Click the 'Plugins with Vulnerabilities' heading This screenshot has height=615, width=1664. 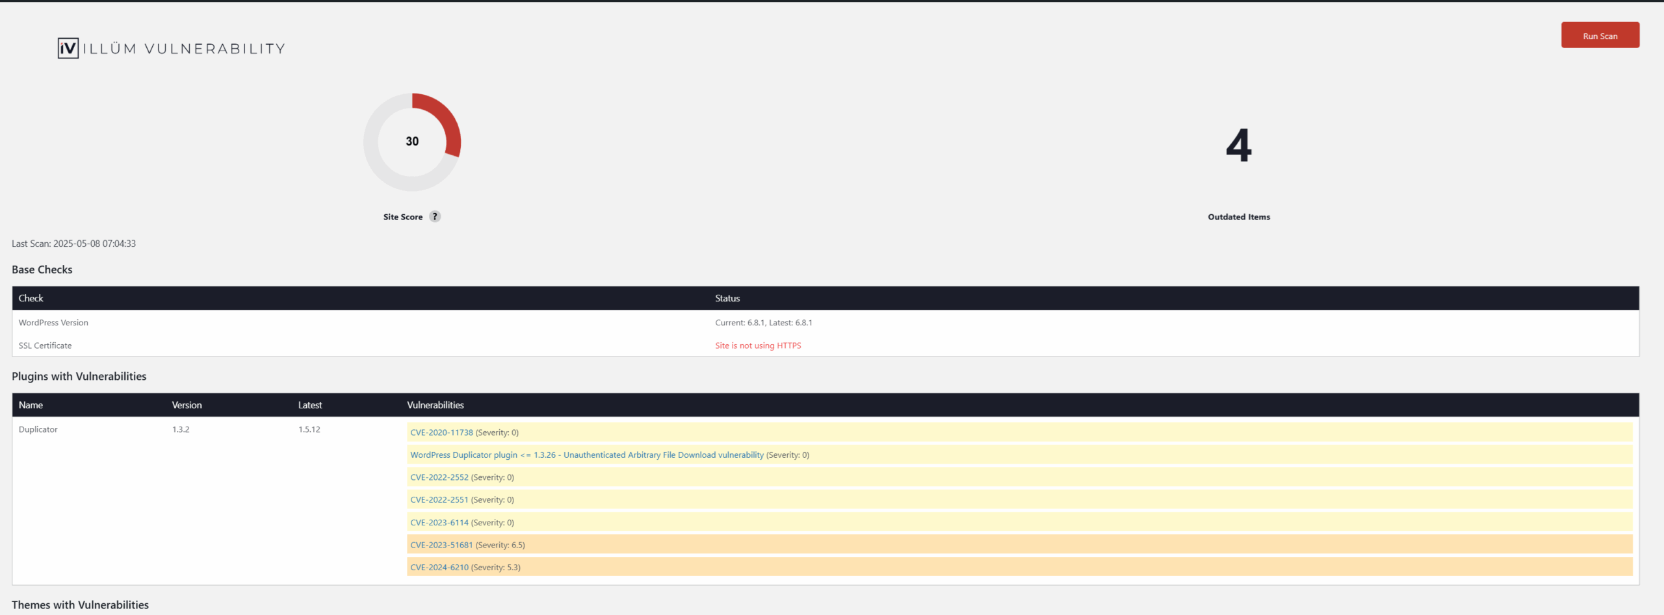[79, 376]
